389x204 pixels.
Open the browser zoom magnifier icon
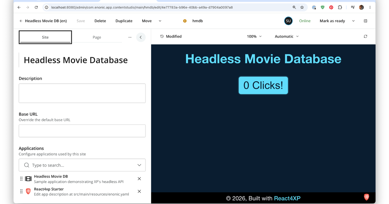(x=294, y=7)
